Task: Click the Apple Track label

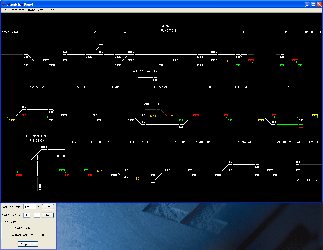Action: point(152,104)
